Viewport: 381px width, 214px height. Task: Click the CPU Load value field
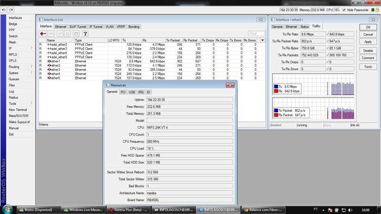tap(189, 148)
